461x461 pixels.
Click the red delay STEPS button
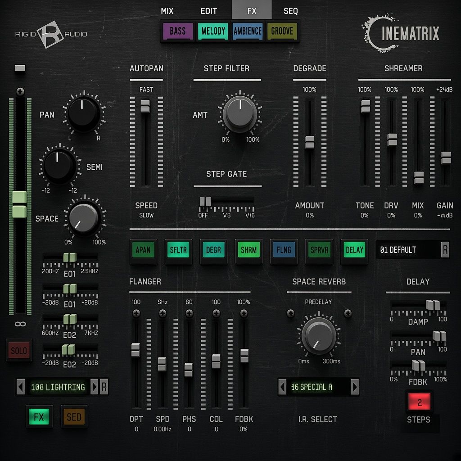[x=420, y=402]
